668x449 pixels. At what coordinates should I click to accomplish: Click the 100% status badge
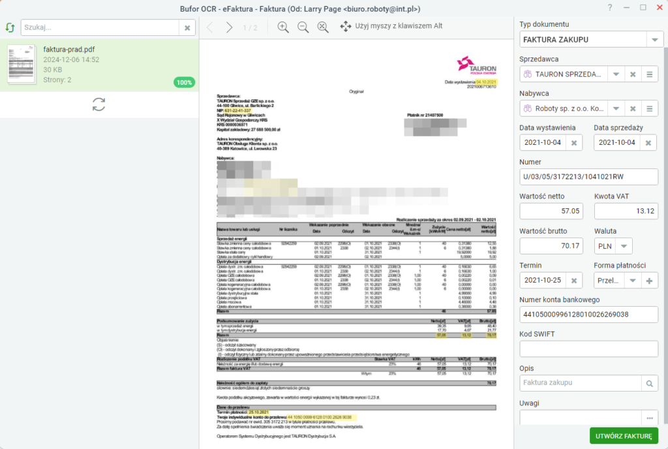(x=184, y=83)
